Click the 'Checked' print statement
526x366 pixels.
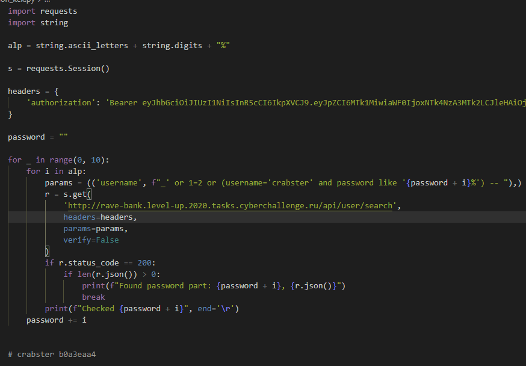[142, 309]
